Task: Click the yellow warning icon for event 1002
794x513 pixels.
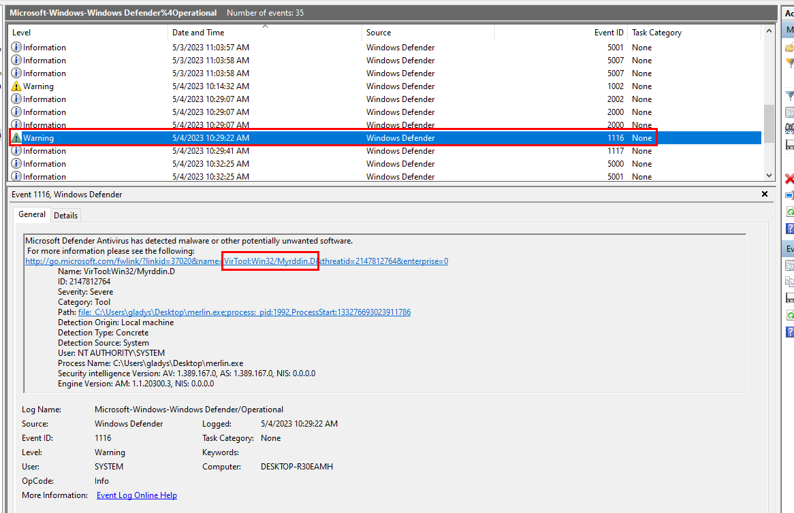Action: point(17,86)
